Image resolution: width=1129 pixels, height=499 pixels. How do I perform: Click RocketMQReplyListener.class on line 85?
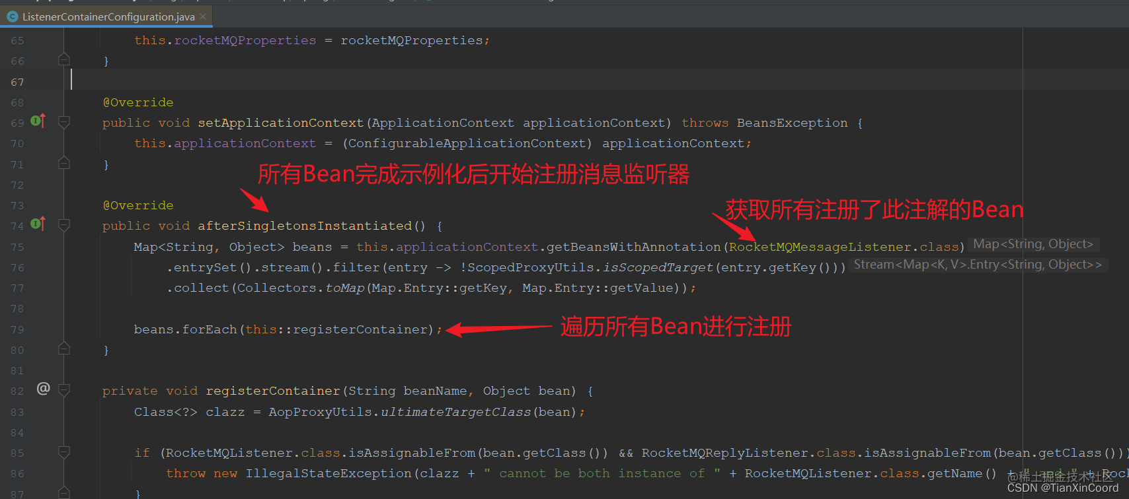click(x=749, y=453)
